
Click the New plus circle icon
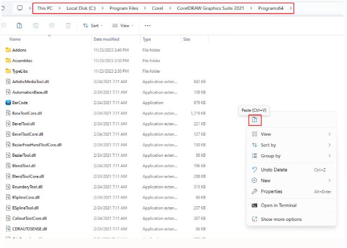[x=254, y=181]
